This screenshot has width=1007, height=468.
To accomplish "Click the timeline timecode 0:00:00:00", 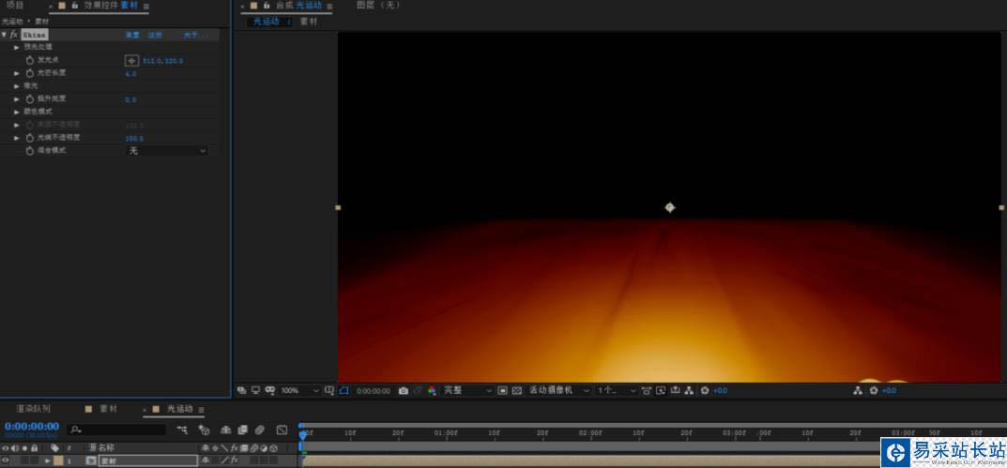I will tap(32, 427).
